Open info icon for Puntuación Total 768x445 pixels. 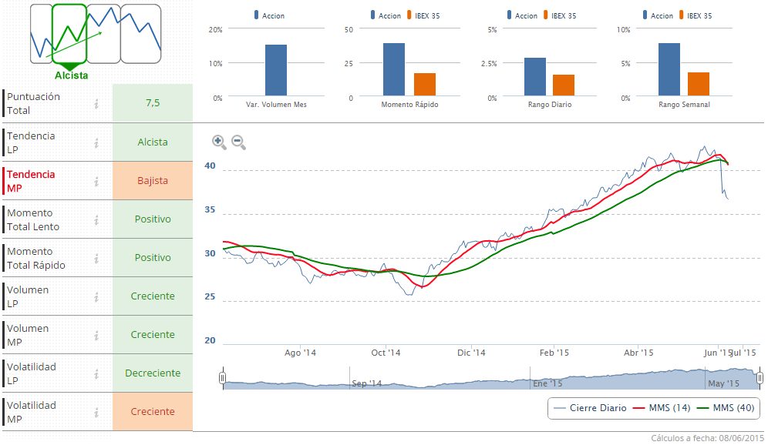click(x=97, y=104)
